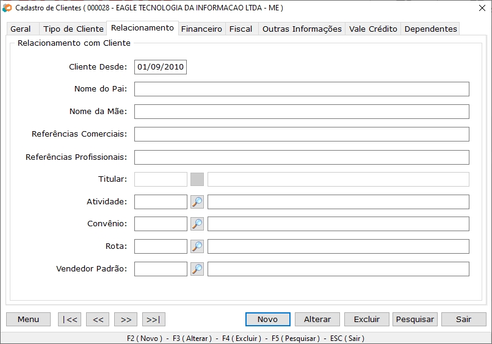Create a new client with Novo
The height and width of the screenshot is (344, 492).
267,319
